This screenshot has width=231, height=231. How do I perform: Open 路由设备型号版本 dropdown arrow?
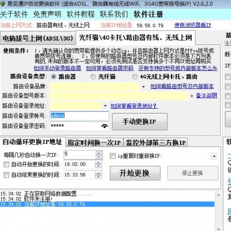coord(192,96)
